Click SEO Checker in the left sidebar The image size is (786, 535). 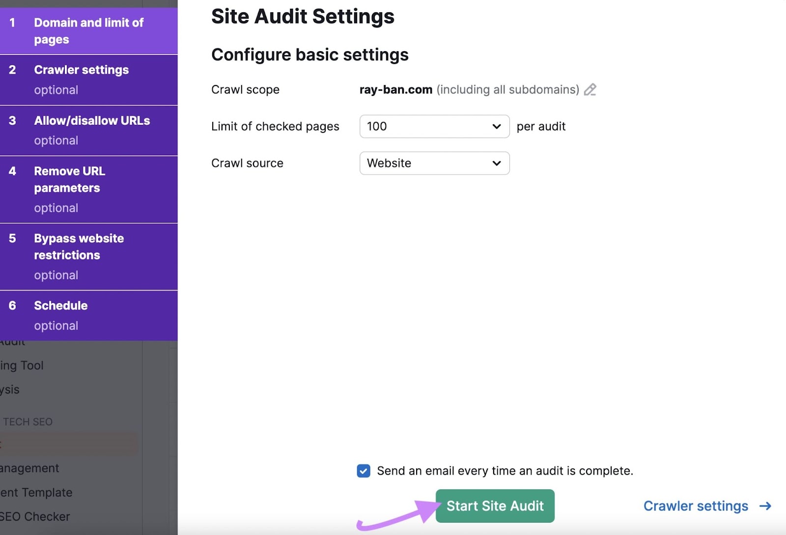coord(35,516)
